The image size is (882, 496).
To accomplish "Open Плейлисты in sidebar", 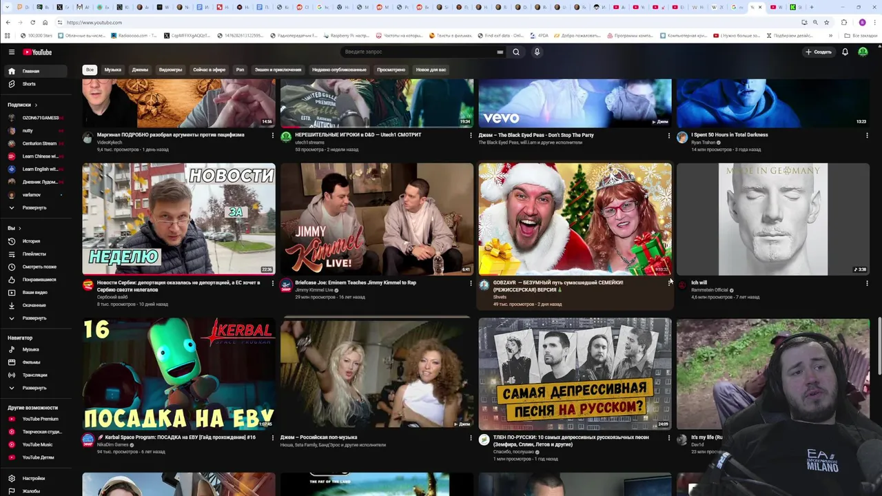I will (36, 254).
